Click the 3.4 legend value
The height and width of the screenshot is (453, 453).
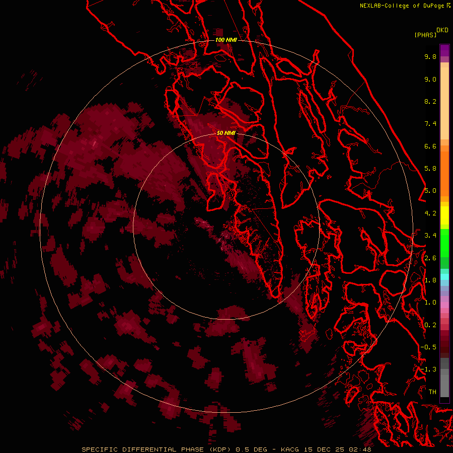tap(430, 236)
